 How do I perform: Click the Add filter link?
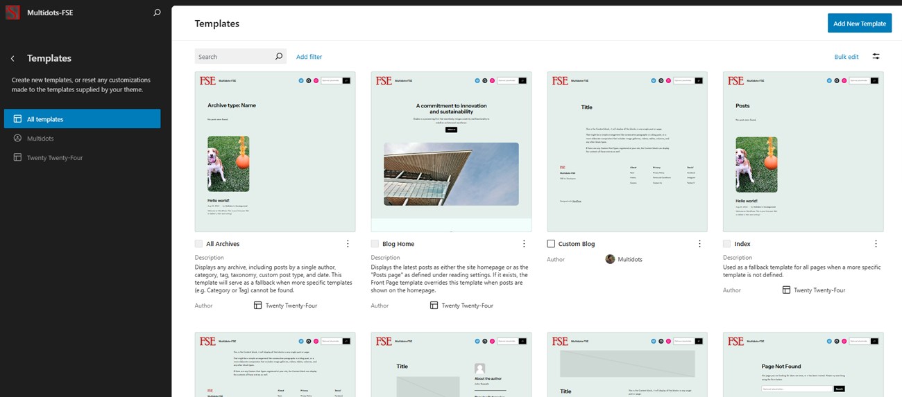tap(309, 57)
